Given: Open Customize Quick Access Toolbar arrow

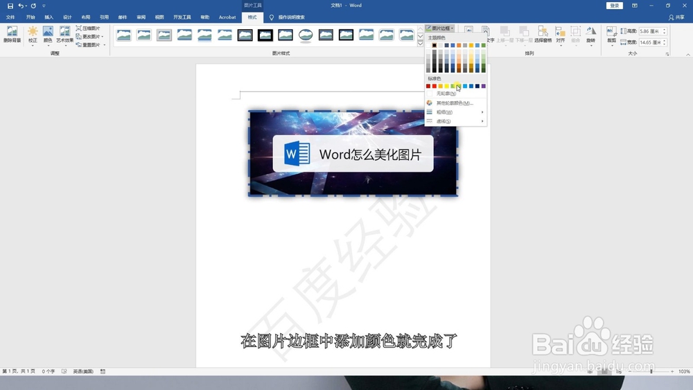Looking at the screenshot, I should point(44,6).
